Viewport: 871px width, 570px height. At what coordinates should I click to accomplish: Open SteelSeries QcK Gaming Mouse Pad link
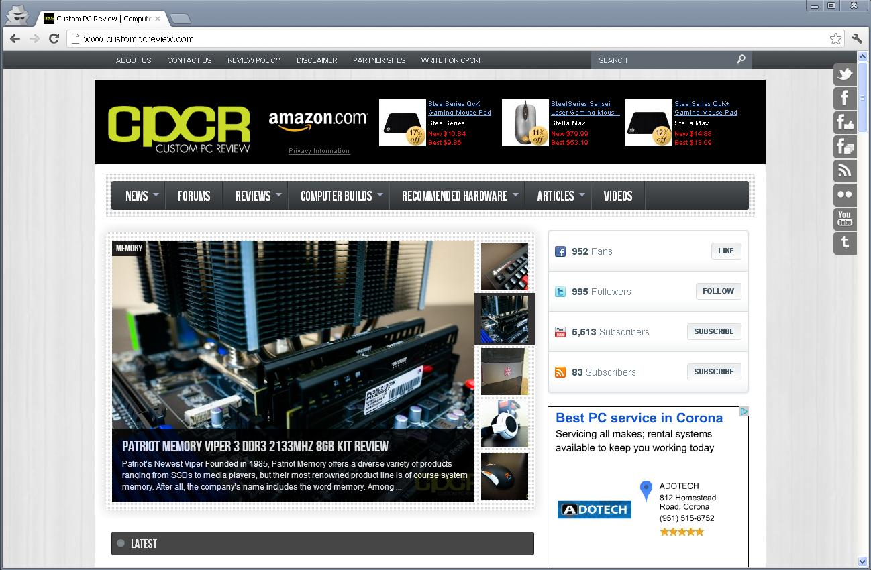pos(460,108)
